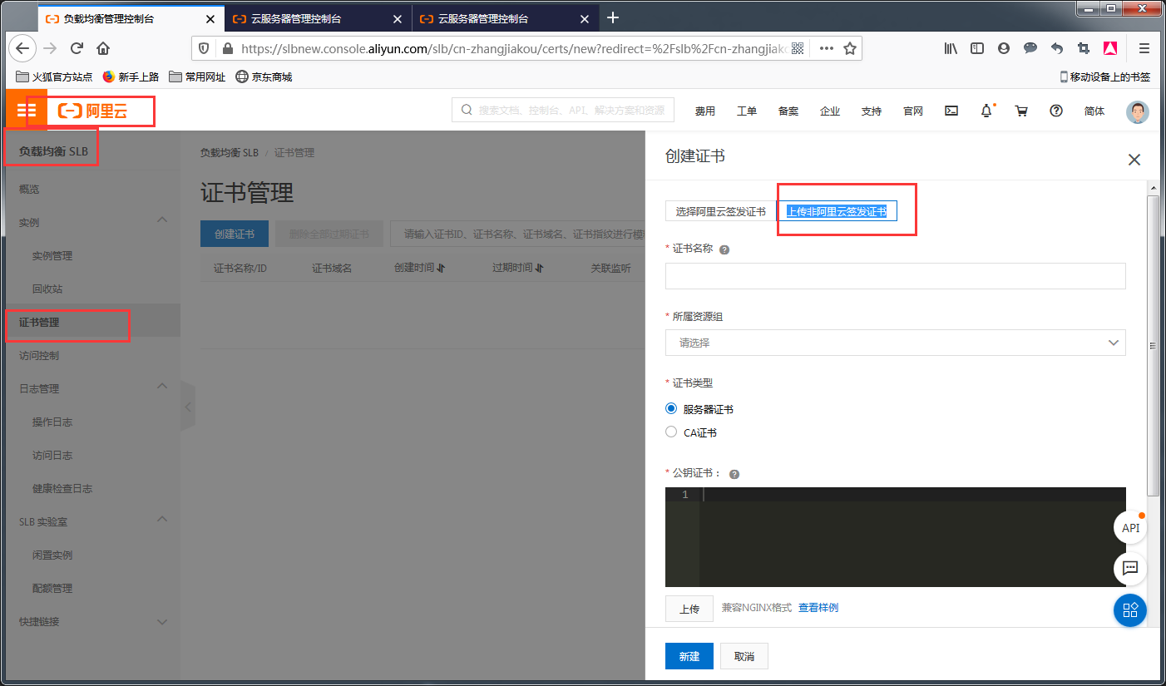Open the shopping cart icon in top navbar
Screen dimensions: 1166x686
pyautogui.click(x=1021, y=111)
